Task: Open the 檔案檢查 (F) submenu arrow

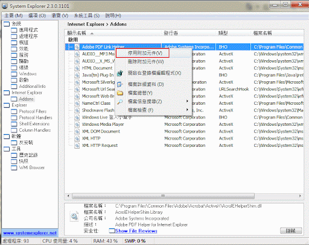Action: pos(187,110)
